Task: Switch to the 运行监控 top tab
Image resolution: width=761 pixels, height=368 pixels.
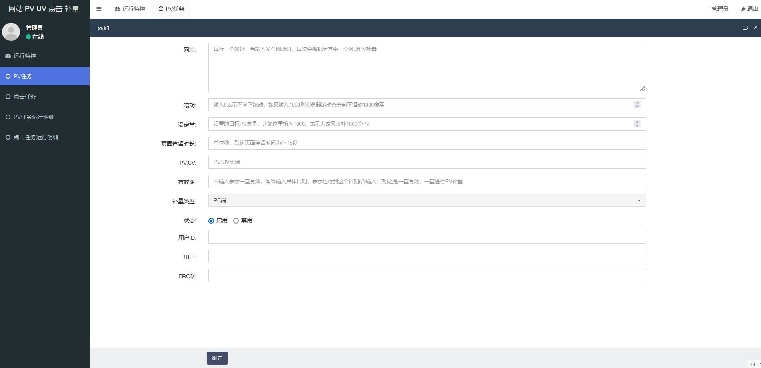Action: (x=130, y=9)
